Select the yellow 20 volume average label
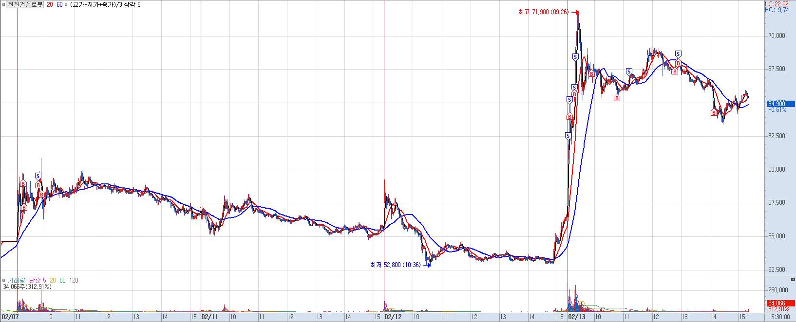Image resolution: width=796 pixels, height=322 pixels. click(53, 280)
